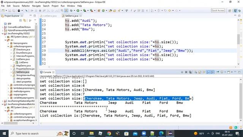Expand the basicprograms package node
Screen dimensions: 243x137
point(8,43)
